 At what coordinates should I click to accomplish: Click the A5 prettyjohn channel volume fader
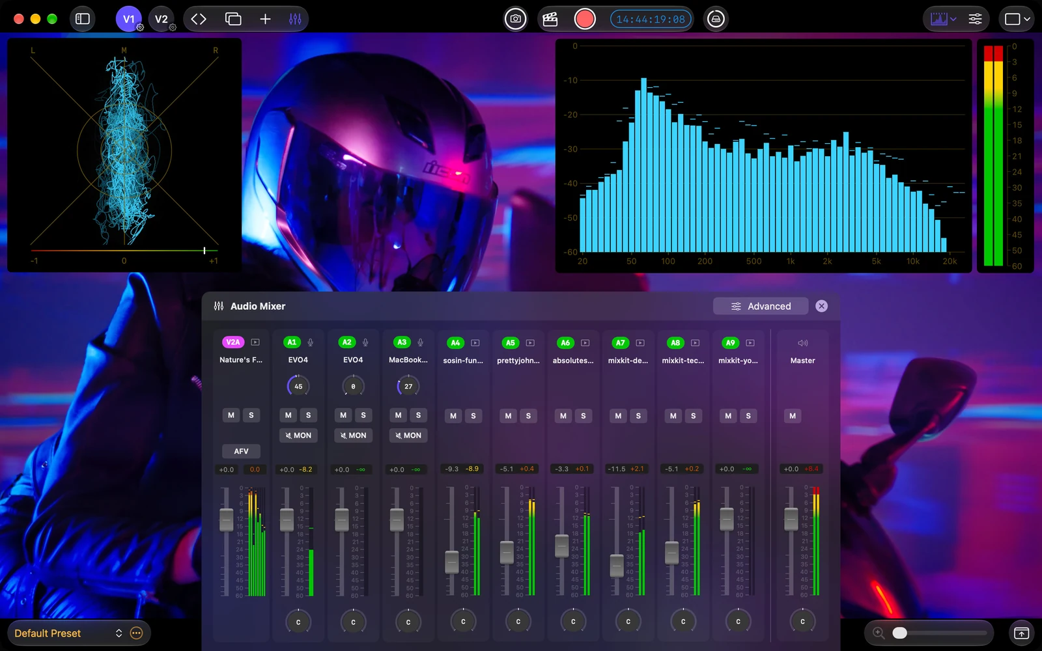pyautogui.click(x=507, y=552)
